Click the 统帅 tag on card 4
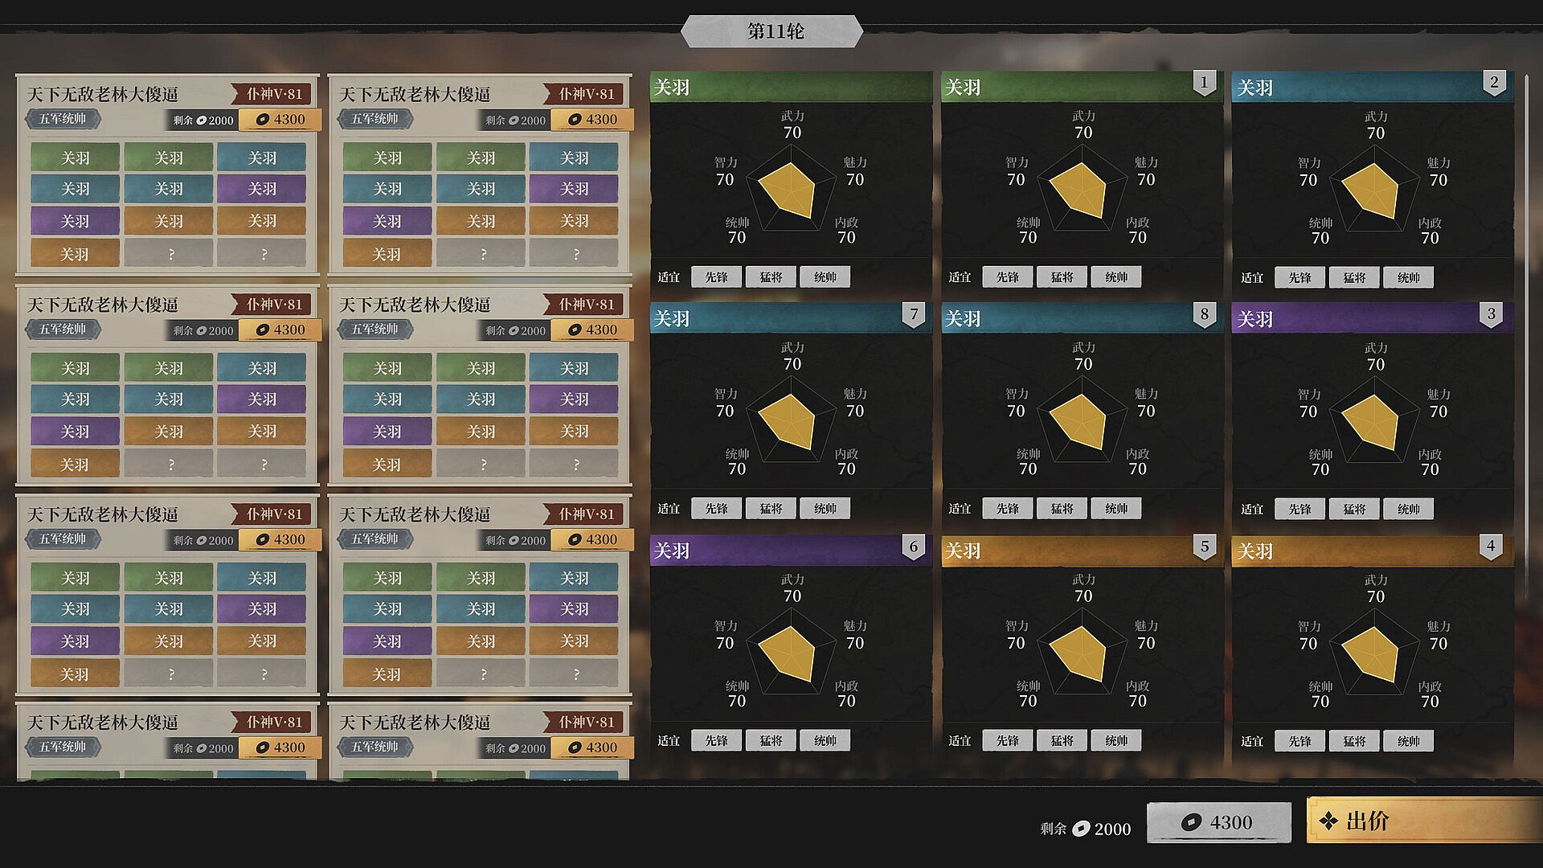The image size is (1543, 868). click(x=1409, y=741)
